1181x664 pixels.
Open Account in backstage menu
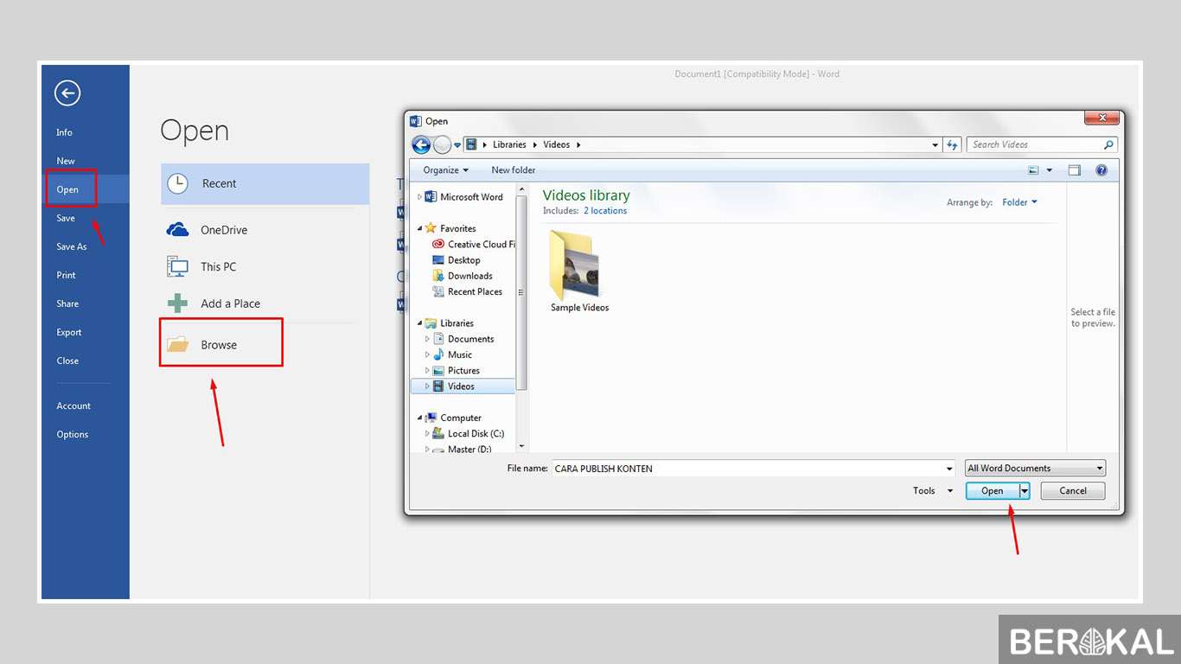point(73,405)
